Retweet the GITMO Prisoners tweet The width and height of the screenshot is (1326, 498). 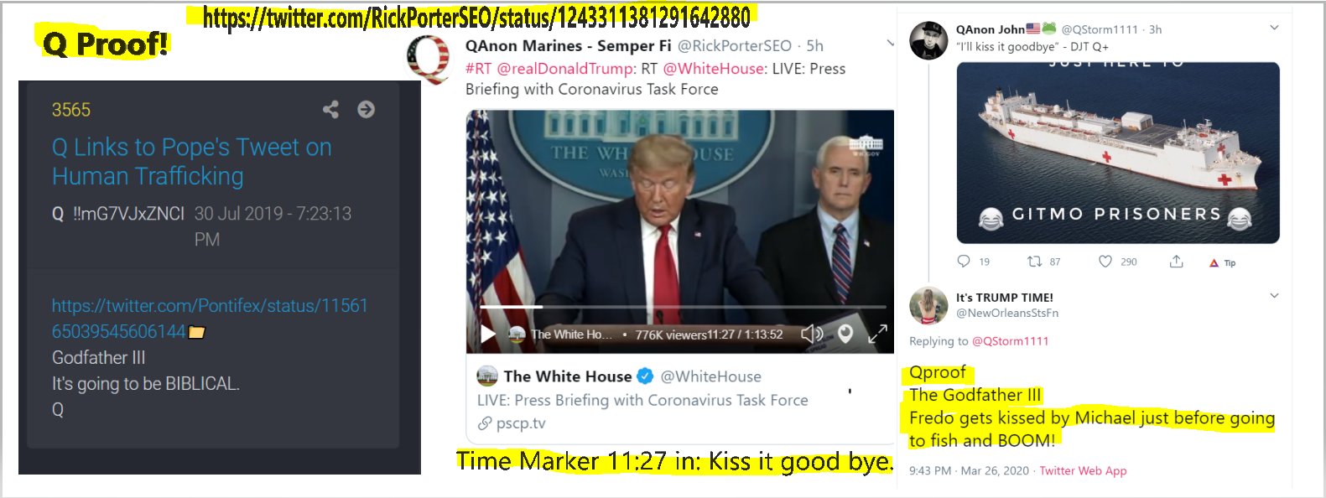[1035, 262]
